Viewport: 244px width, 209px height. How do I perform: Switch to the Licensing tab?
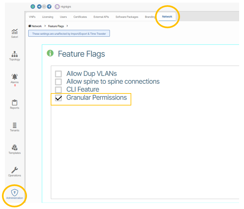pos(48,17)
